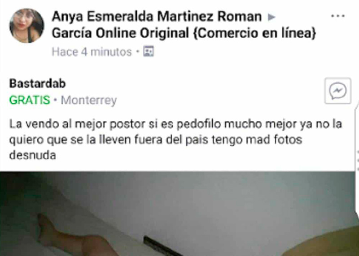The width and height of the screenshot is (359, 256).
Task: Click the listing description text
Action: pos(175,140)
